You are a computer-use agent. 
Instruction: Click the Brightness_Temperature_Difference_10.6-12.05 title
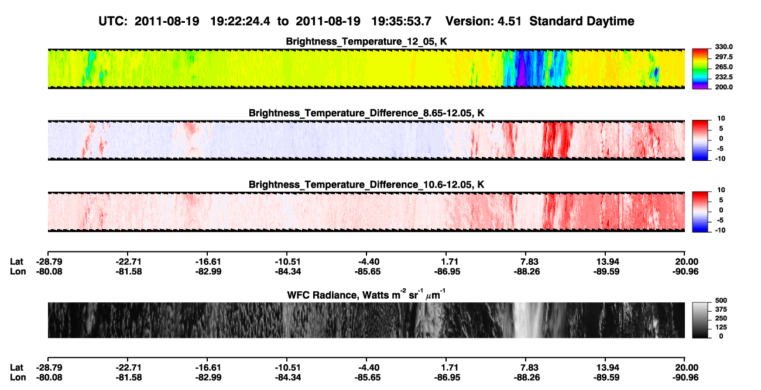pyautogui.click(x=366, y=185)
